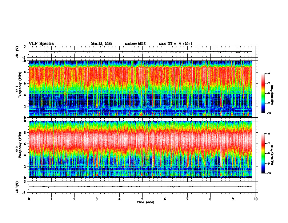Click the 2 kHz tick label on ch.2 axis
This screenshot has height=223, width=288.
pyautogui.click(x=25, y=167)
